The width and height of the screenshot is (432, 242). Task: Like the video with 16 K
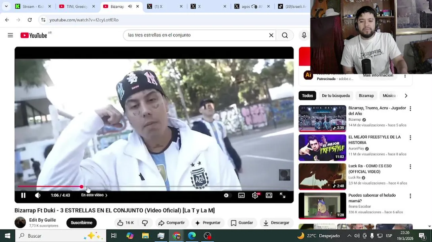[x=125, y=223]
